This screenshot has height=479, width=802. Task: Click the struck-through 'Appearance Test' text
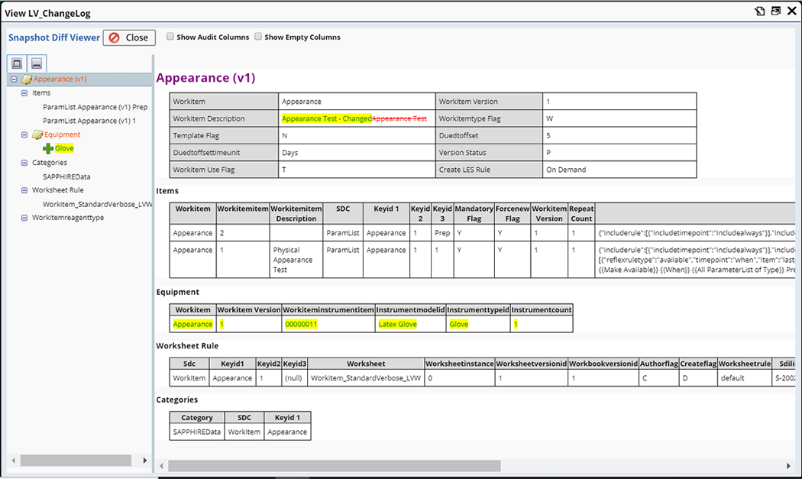pyautogui.click(x=399, y=118)
